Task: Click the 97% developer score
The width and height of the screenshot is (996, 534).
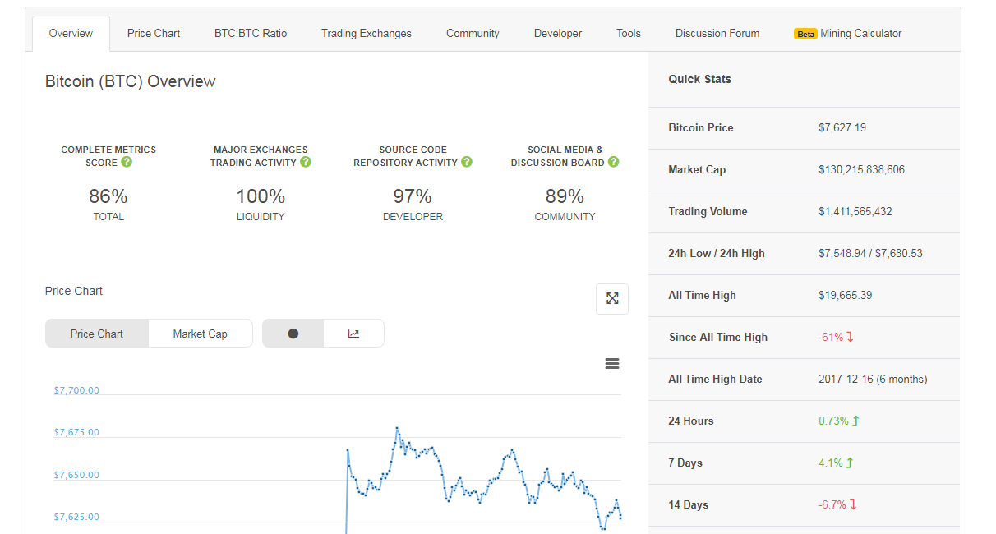Action: pos(413,196)
